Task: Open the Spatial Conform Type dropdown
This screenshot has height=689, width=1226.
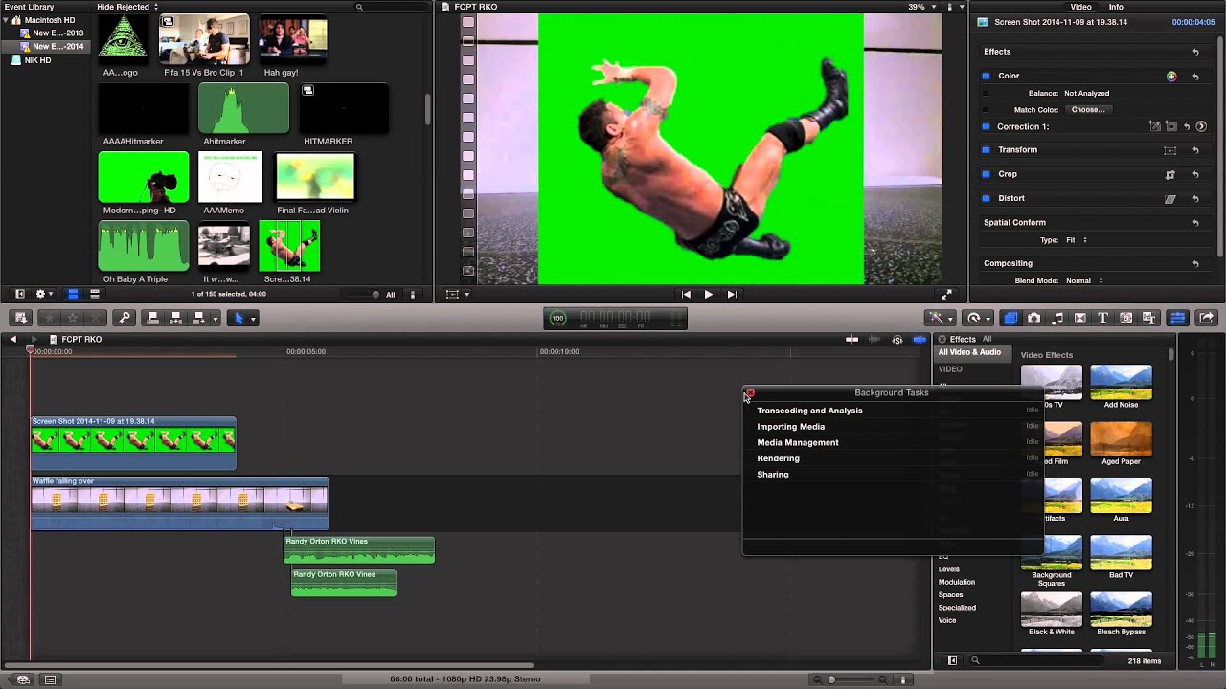Action: coord(1077,240)
